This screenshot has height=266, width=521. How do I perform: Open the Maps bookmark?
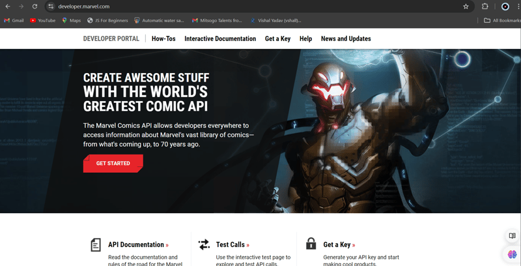pos(72,20)
